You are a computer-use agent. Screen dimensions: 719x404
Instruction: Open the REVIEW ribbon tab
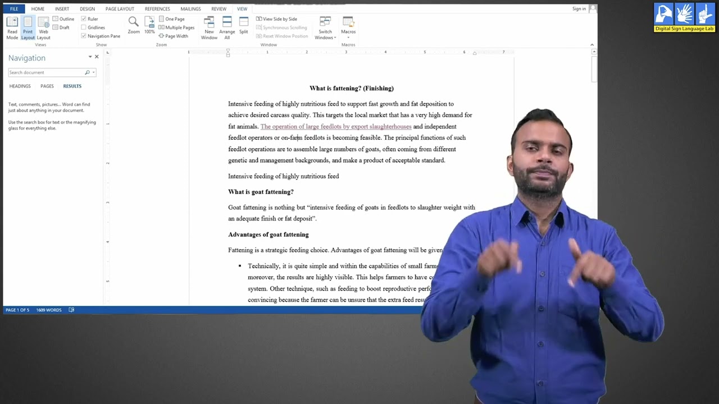click(219, 9)
